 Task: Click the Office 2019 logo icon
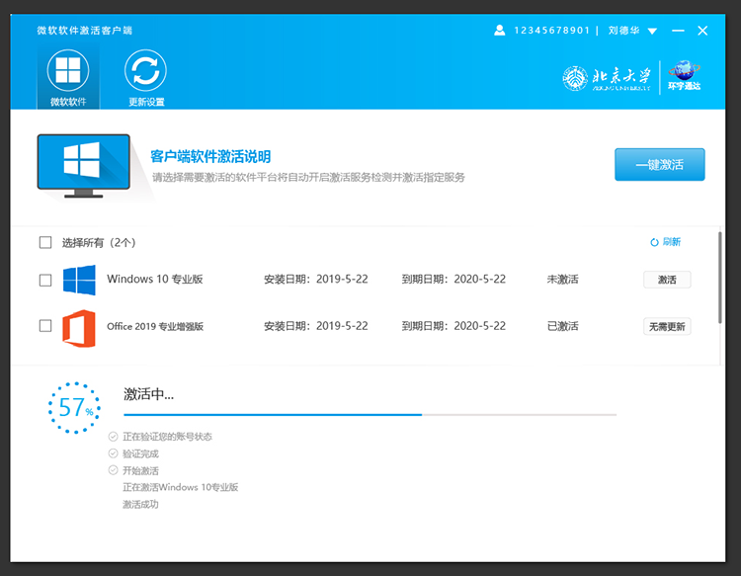coord(79,328)
